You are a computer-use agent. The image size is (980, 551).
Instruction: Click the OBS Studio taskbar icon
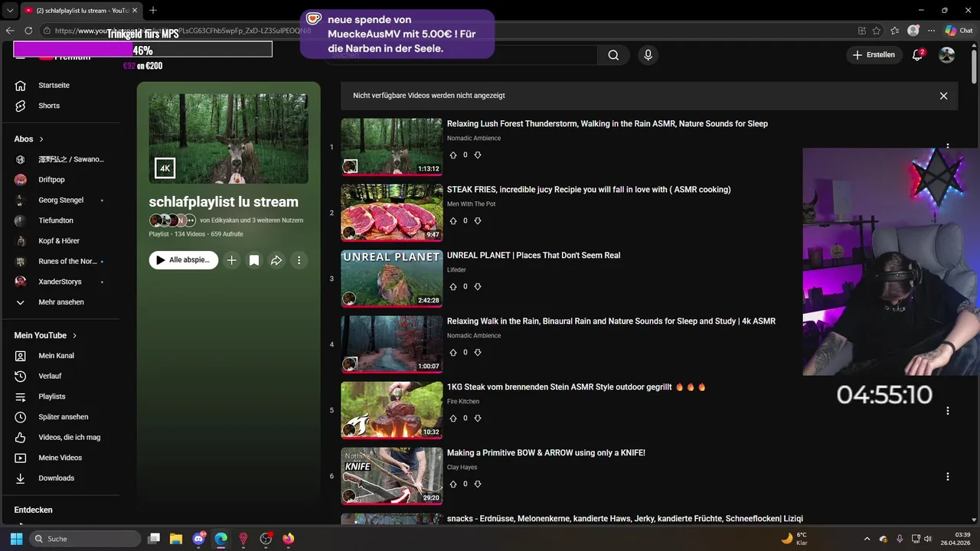(266, 539)
